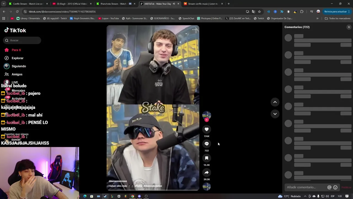This screenshot has width=353, height=199.
Task: Bookmark this page with star icon
Action: point(260,12)
